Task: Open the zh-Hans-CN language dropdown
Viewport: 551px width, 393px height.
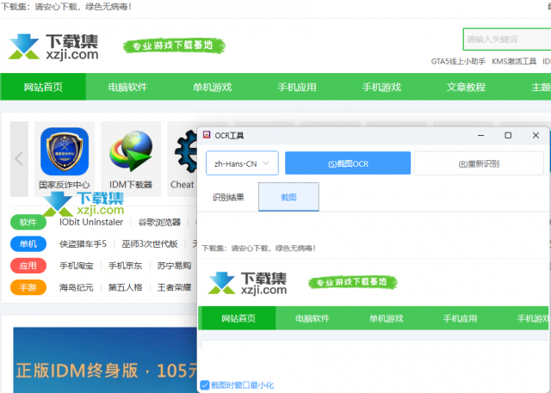Action: click(242, 163)
